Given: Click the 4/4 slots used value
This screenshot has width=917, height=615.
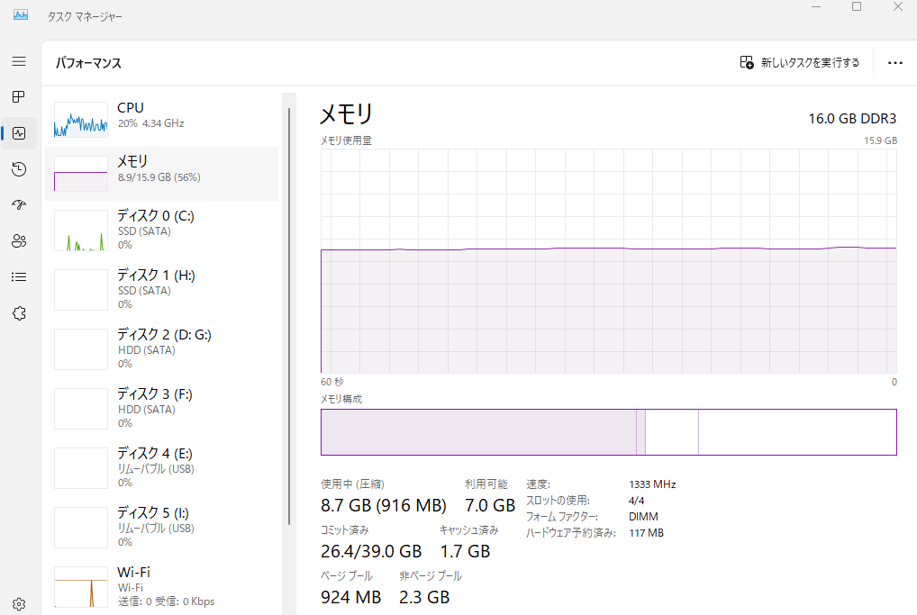Looking at the screenshot, I should (636, 501).
